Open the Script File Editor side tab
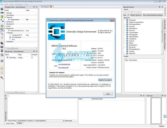The image size is (167, 128). tap(165, 25)
